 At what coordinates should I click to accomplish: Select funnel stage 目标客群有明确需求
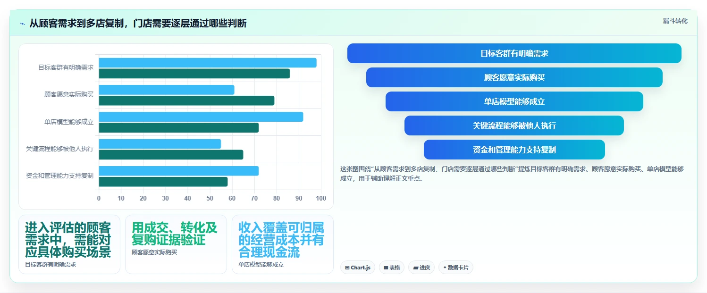[514, 53]
